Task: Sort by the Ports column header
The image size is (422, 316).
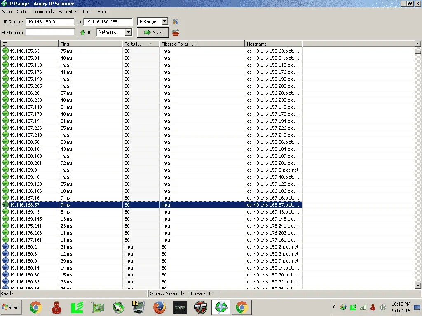Action: tap(141, 44)
